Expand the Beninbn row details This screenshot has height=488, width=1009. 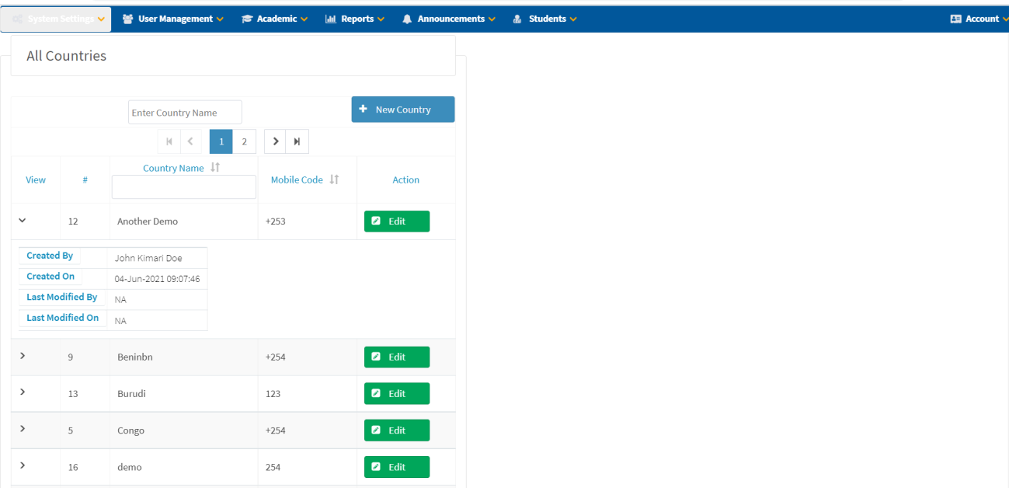(x=23, y=356)
